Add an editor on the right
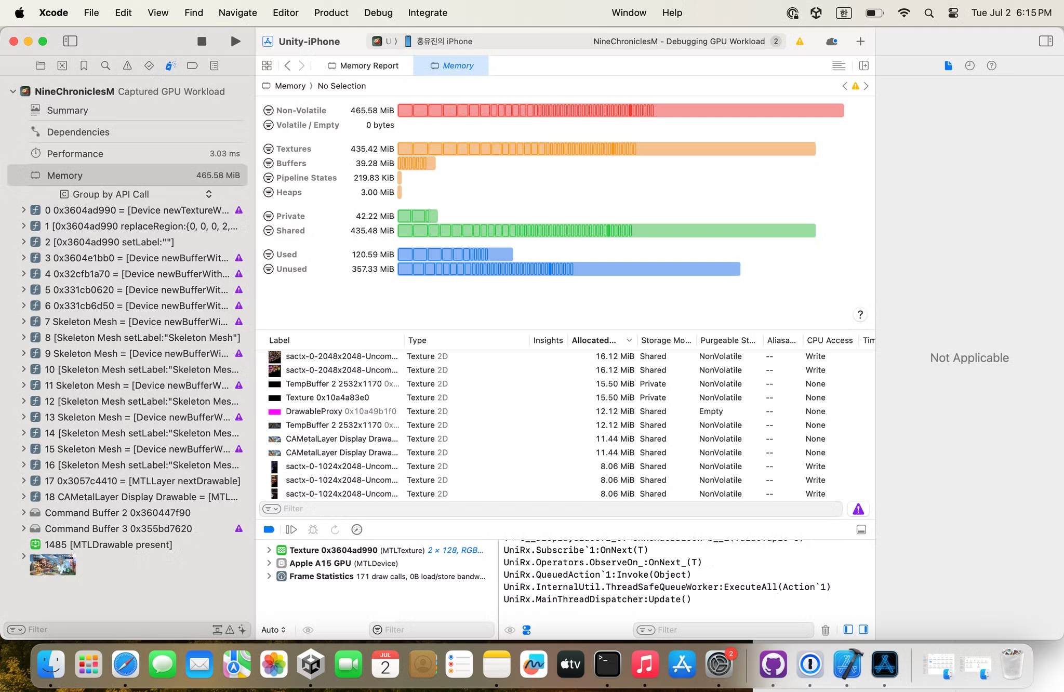 click(864, 65)
